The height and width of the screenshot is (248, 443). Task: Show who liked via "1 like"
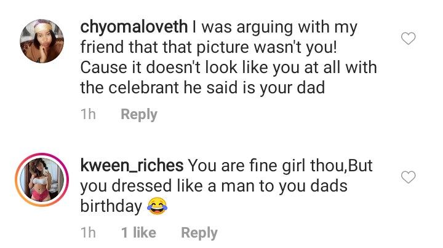(x=138, y=233)
